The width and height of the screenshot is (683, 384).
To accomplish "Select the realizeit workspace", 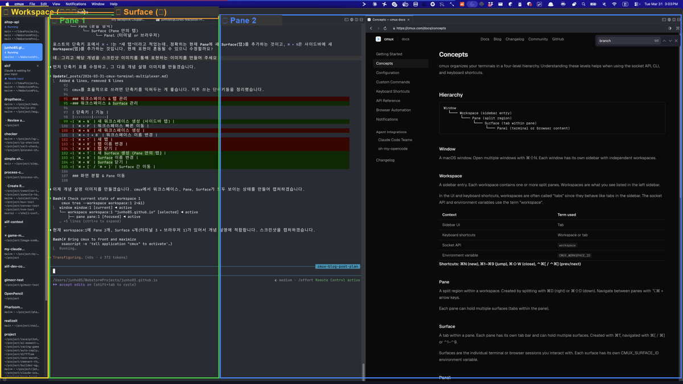I will coord(22,323).
